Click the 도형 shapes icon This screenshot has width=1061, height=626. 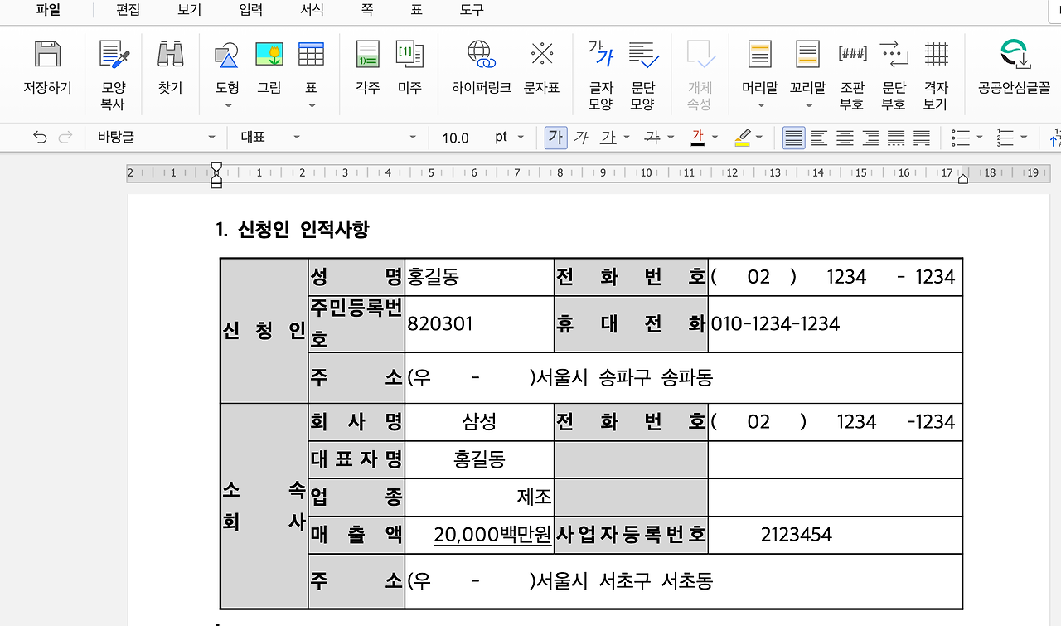click(226, 55)
